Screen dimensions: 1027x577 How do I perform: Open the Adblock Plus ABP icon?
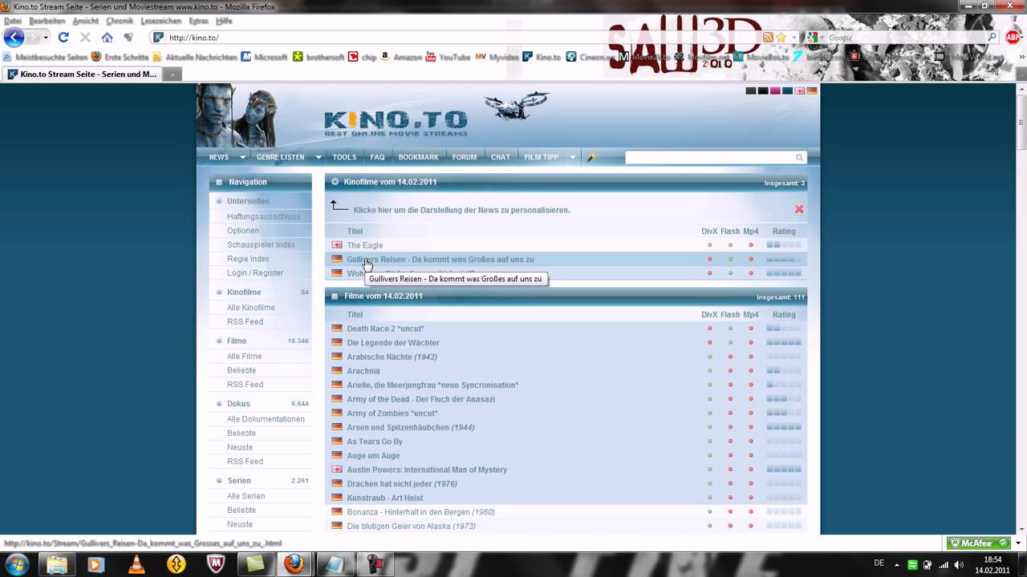point(1013,38)
